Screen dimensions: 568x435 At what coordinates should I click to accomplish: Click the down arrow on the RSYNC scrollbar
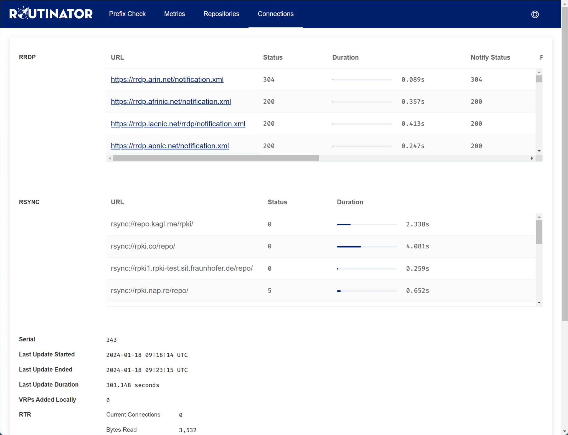pyautogui.click(x=539, y=302)
